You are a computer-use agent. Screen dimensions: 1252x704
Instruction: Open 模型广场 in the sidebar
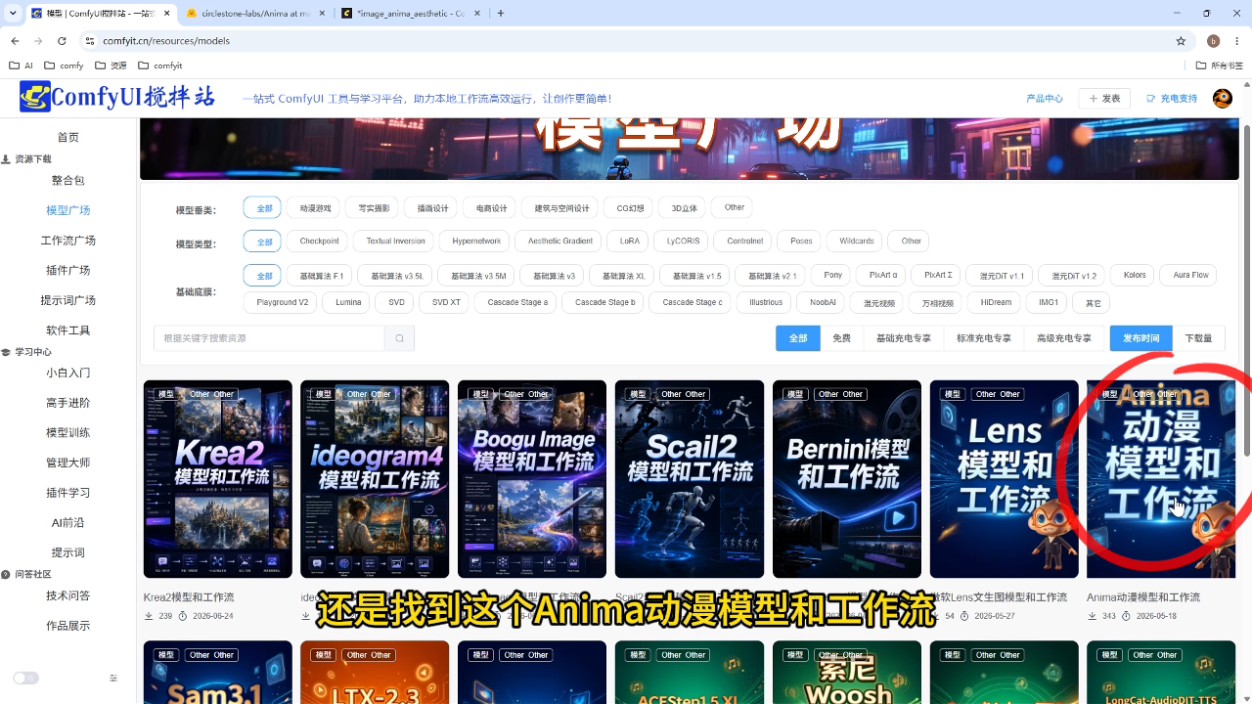(67, 210)
